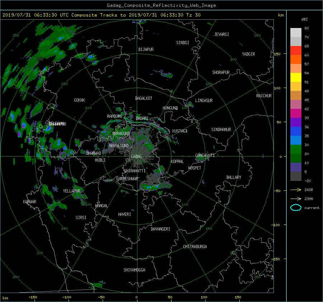
Task: Click the HOSPET label
Action: point(195,168)
